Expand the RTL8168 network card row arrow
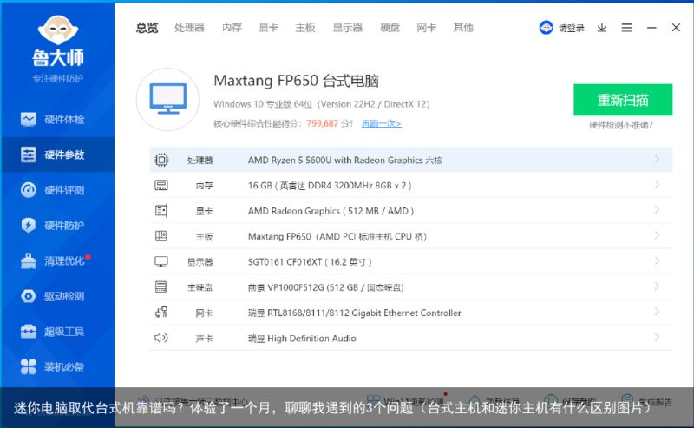694x428 pixels. (657, 312)
